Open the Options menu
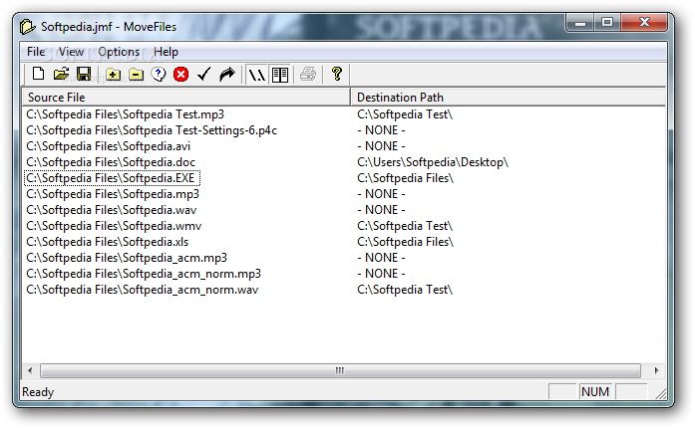The width and height of the screenshot is (695, 428). pyautogui.click(x=119, y=52)
